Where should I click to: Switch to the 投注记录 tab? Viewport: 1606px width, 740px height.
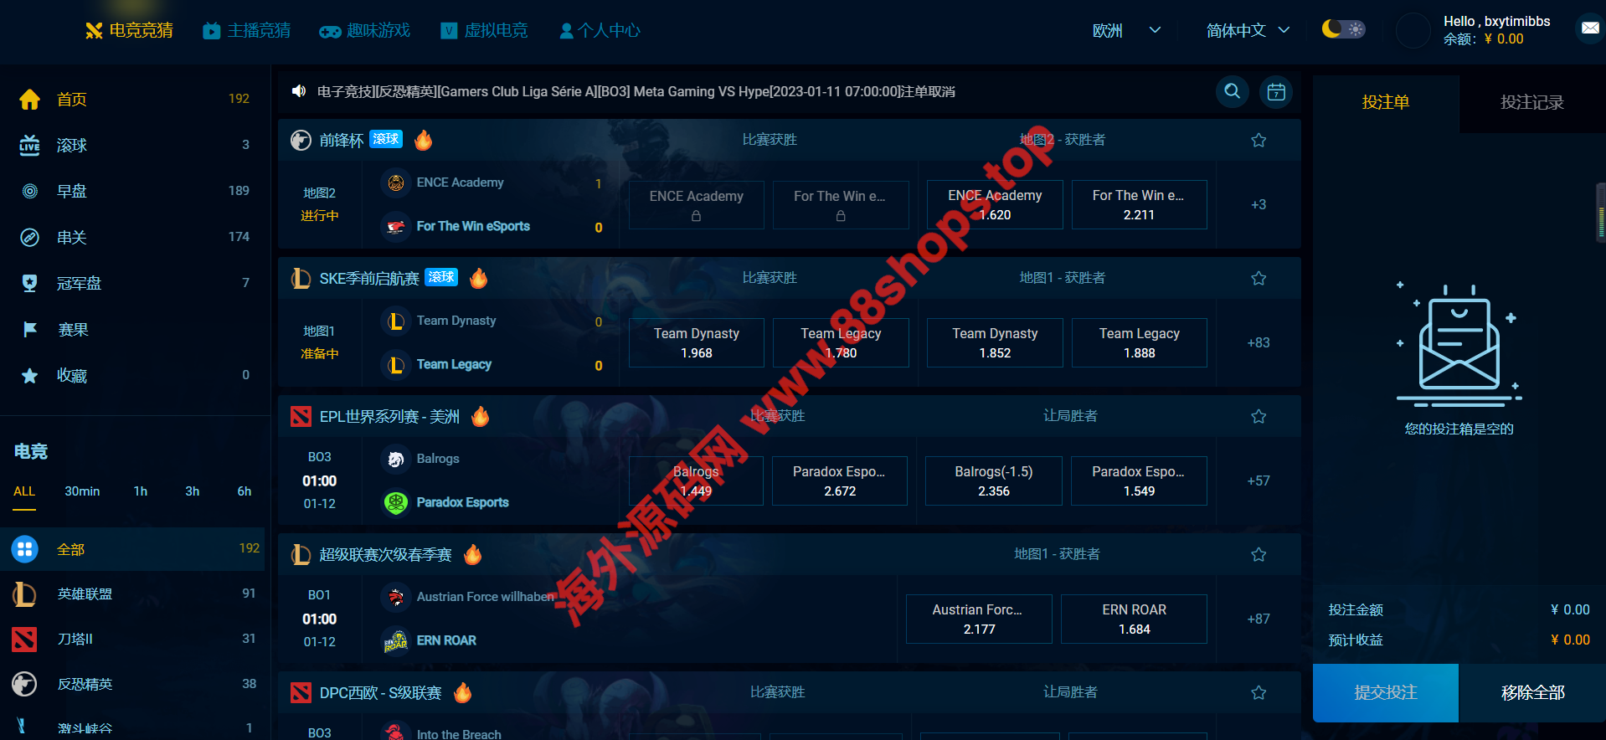(1531, 103)
